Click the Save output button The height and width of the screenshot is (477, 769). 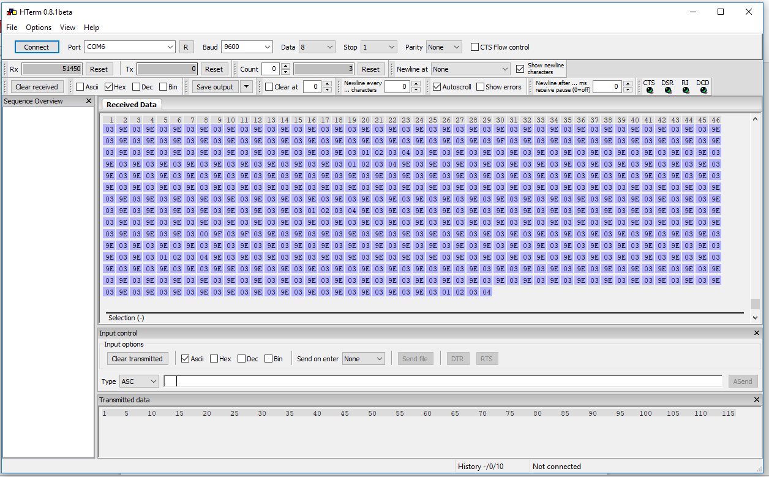point(215,87)
